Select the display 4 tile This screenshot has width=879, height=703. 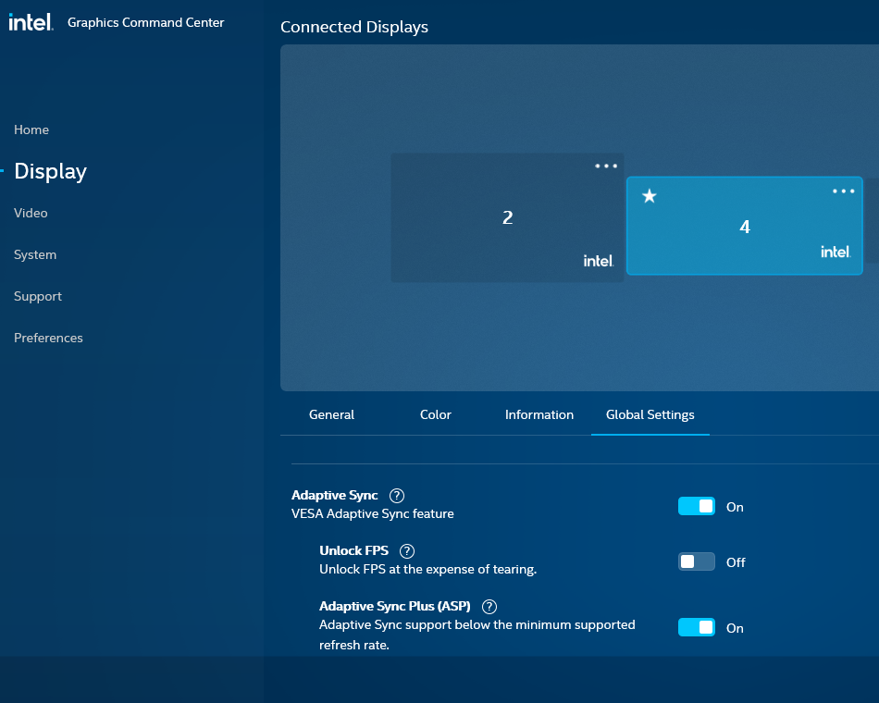point(745,226)
